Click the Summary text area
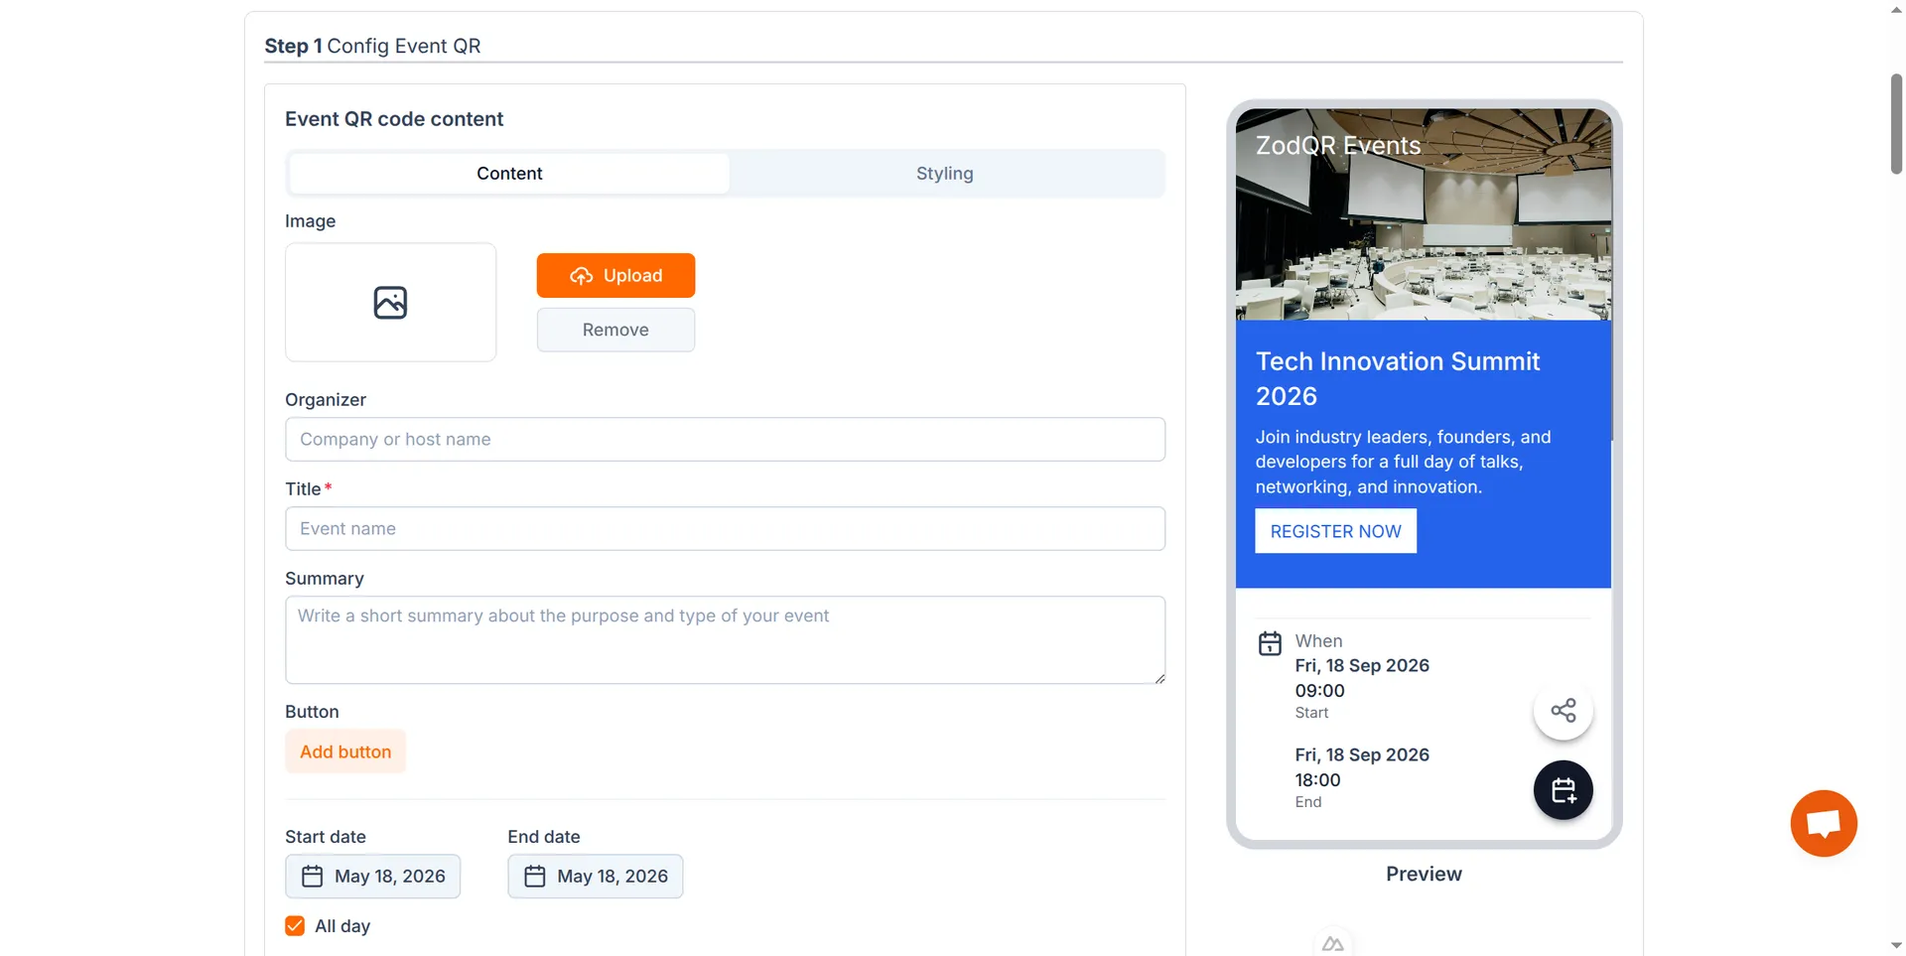Viewport: 1906px width, 956px height. (725, 639)
